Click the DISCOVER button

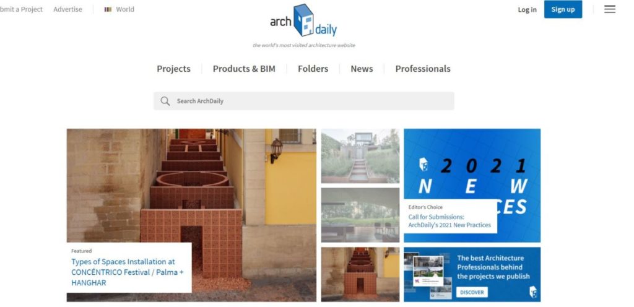tap(472, 292)
